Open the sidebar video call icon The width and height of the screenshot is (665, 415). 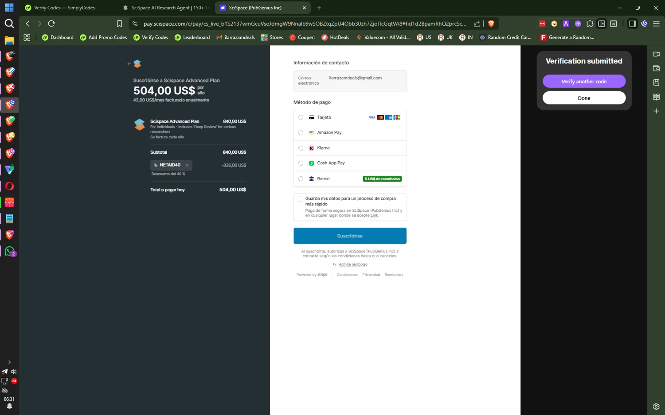point(656,54)
